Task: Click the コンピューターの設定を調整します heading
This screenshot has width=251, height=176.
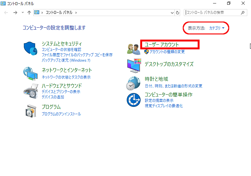Action: pos(54,28)
